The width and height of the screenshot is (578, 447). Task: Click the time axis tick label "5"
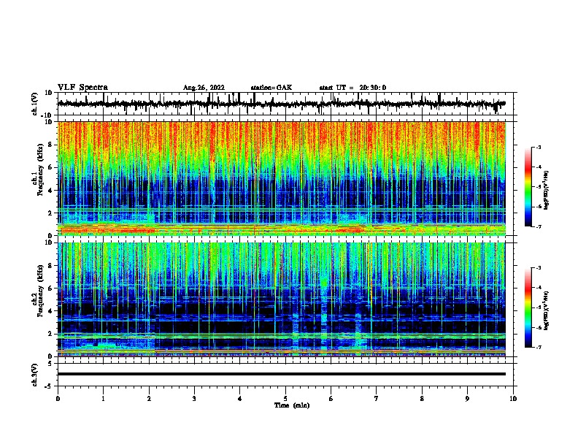coord(285,399)
